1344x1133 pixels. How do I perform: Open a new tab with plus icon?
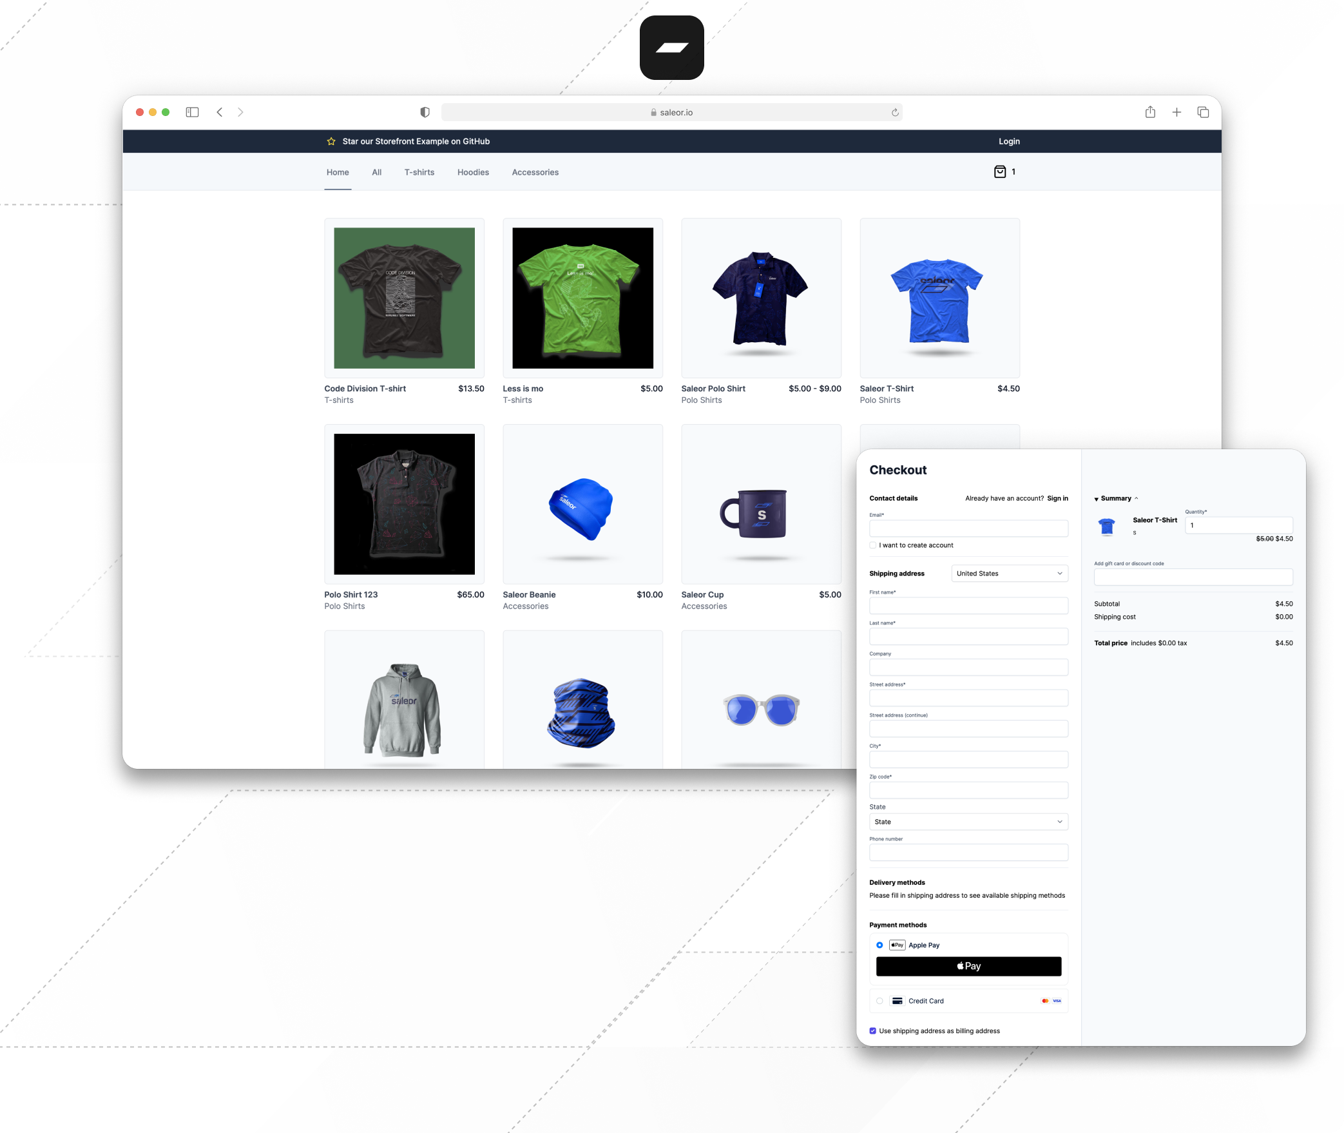(x=1176, y=112)
